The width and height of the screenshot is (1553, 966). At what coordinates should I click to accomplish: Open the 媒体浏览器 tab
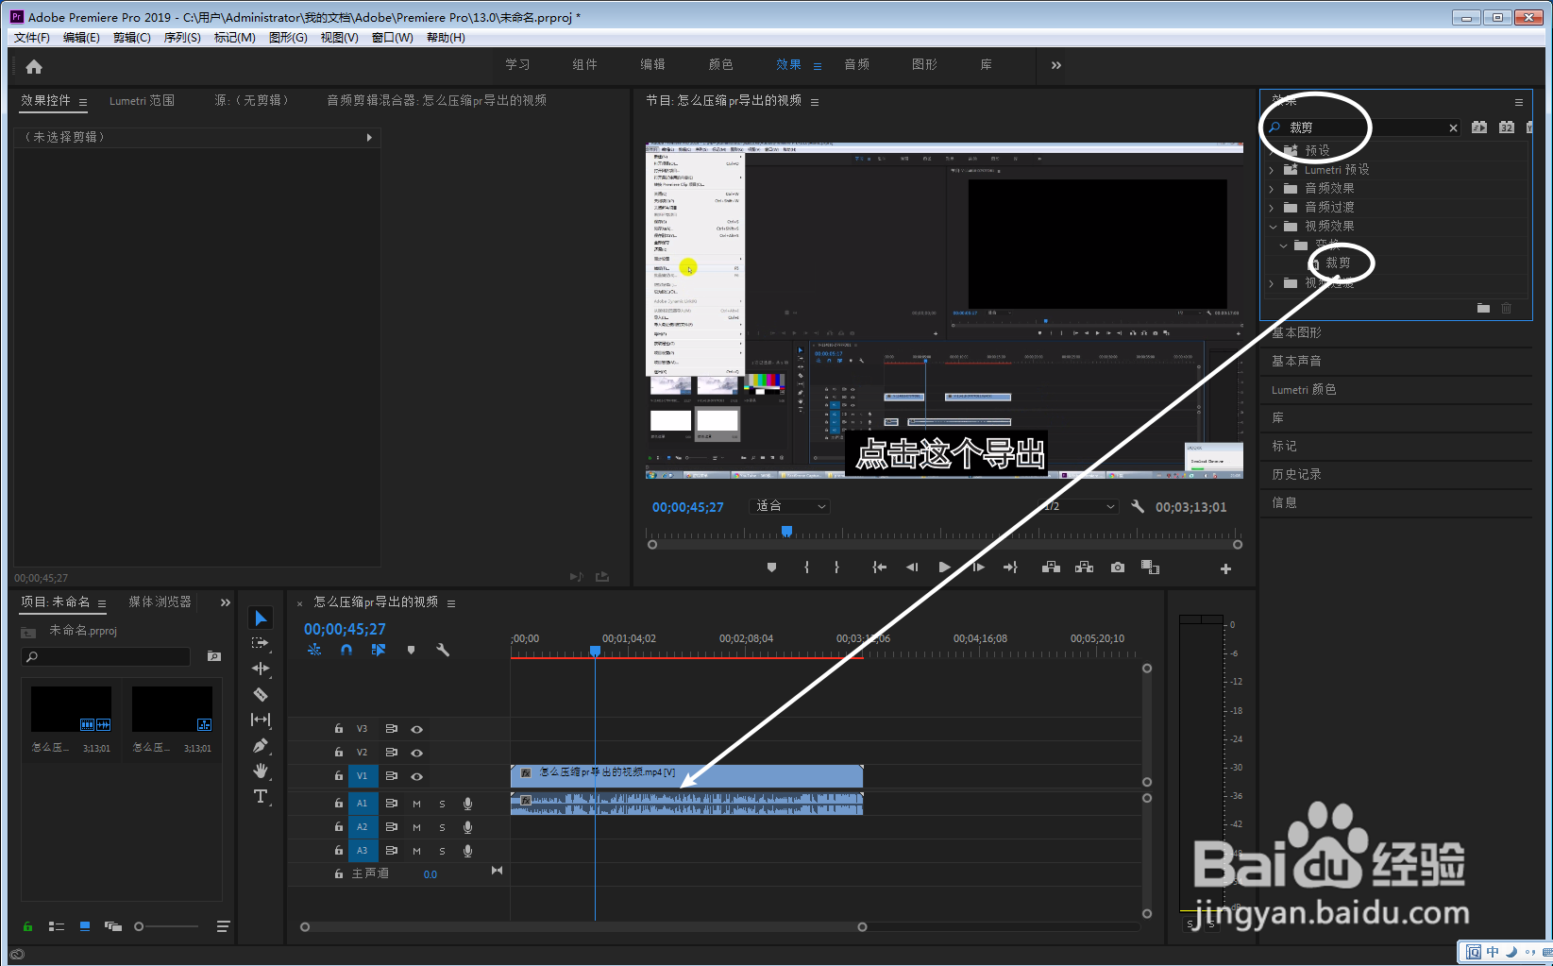[x=160, y=602]
